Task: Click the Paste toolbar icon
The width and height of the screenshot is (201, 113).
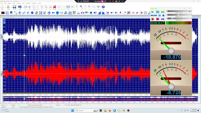Action: pyautogui.click(x=38, y=7)
